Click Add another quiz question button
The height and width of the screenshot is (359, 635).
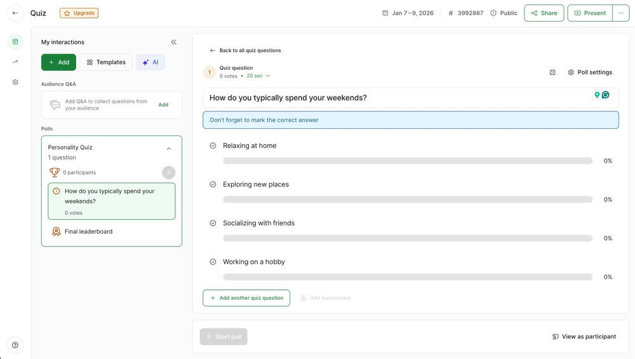[x=246, y=298]
